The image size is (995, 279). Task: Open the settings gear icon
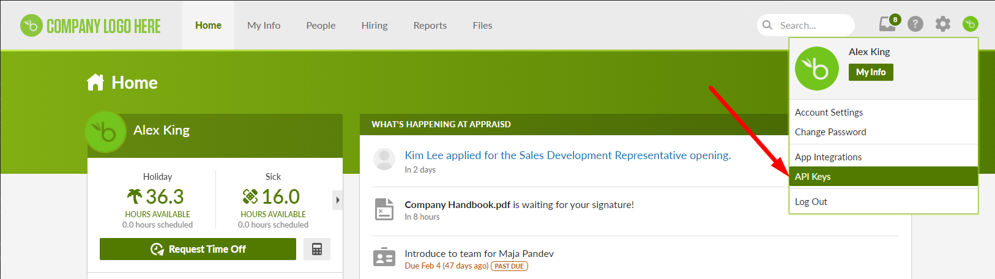click(943, 24)
